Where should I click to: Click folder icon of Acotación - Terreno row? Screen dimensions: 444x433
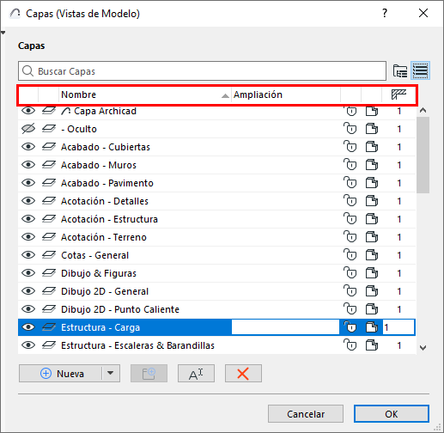coord(372,237)
